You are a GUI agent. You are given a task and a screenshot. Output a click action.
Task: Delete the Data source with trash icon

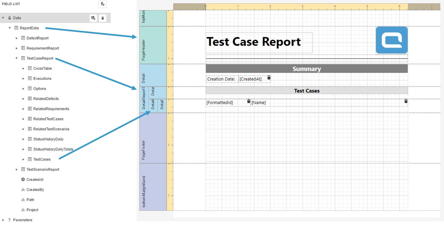tap(103, 18)
